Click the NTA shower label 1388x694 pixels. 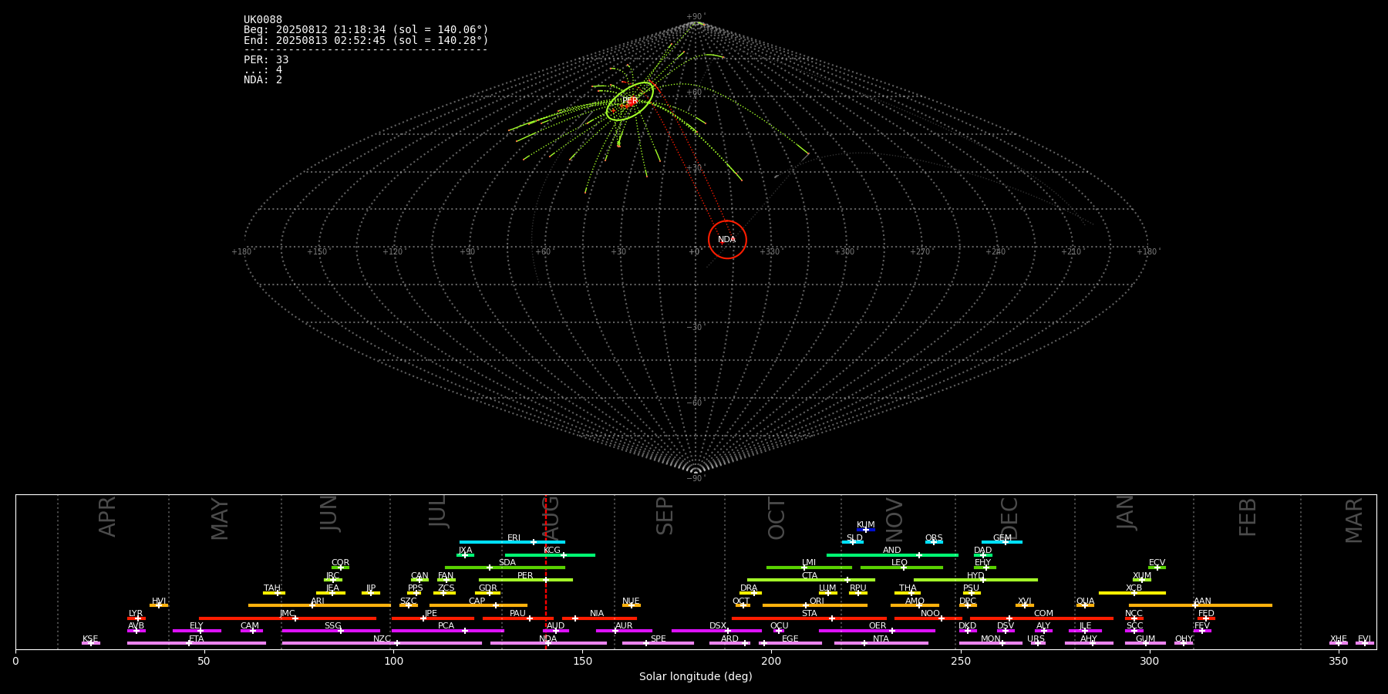click(x=881, y=639)
